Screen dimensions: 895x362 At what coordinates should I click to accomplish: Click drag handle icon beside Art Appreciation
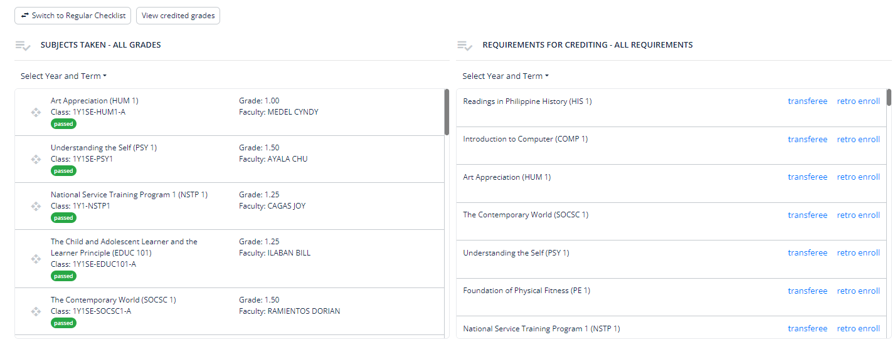36,112
